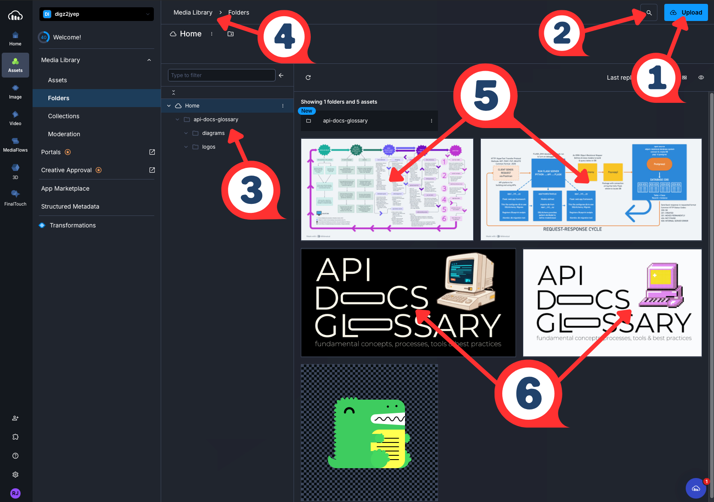
Task: Click the Upload button
Action: pyautogui.click(x=686, y=12)
